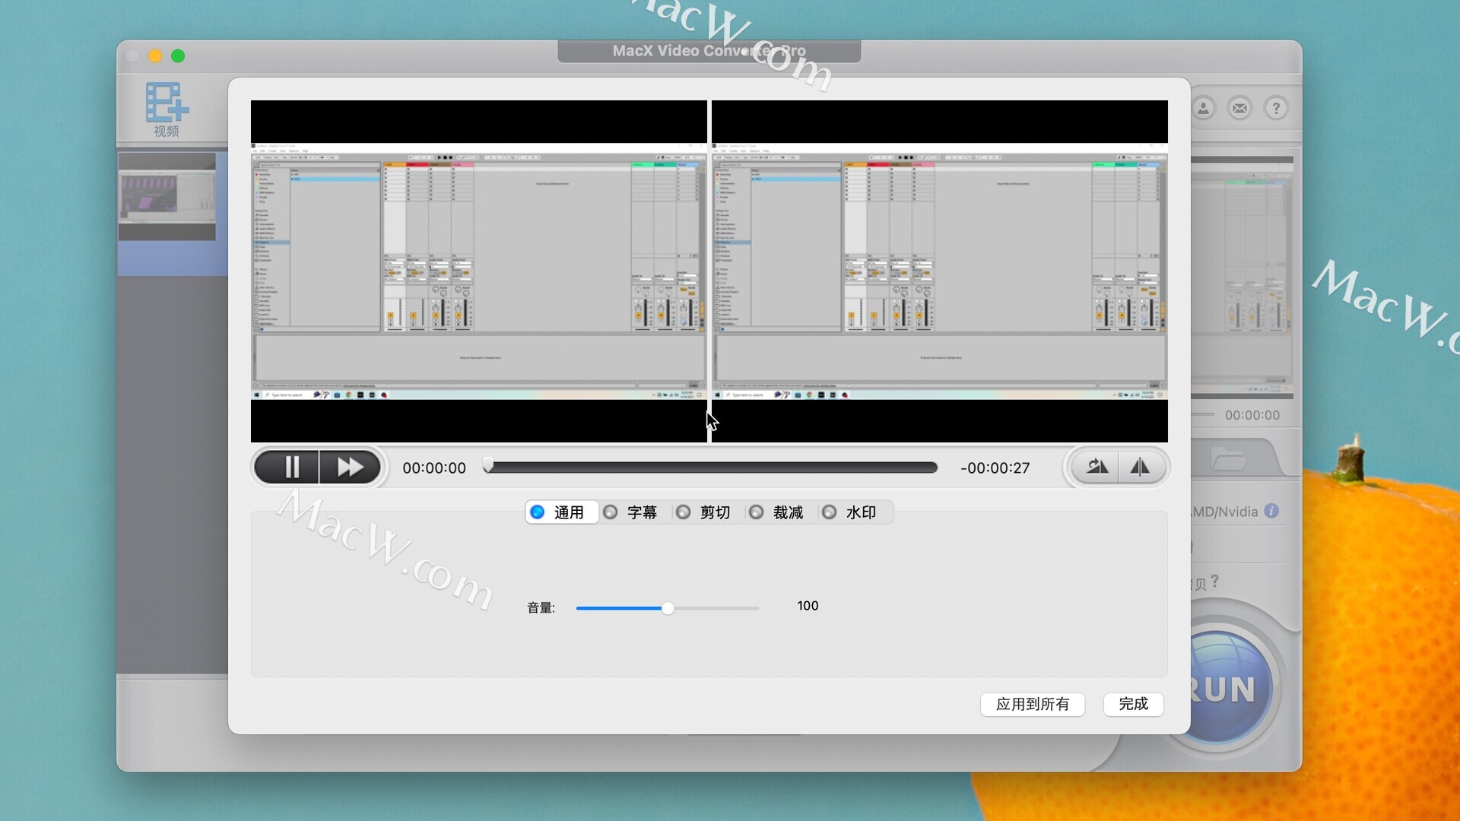The width and height of the screenshot is (1460, 821).
Task: Select the video thumbnail in the file list
Action: click(x=167, y=197)
